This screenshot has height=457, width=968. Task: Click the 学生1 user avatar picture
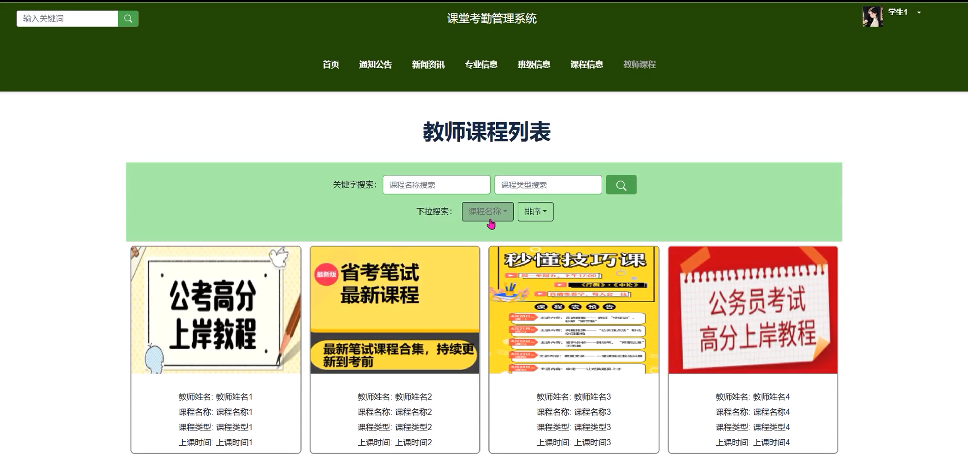click(x=872, y=16)
